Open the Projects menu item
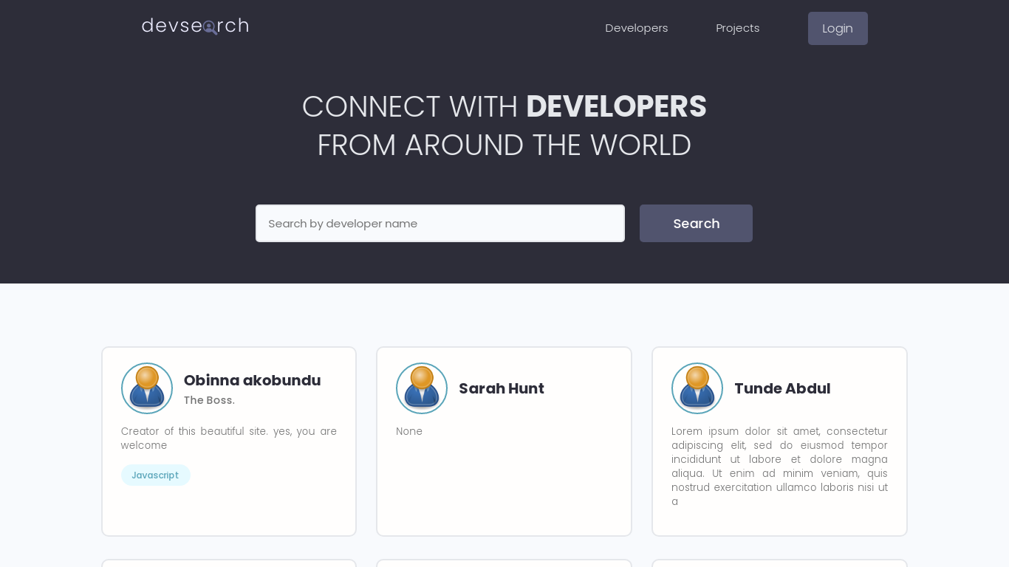Screen dimensions: 1009x567 click(738, 28)
